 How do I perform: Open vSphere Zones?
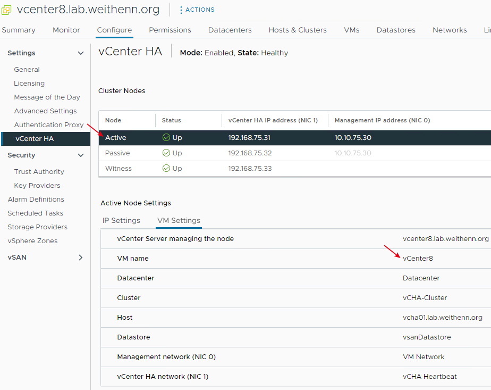tap(32, 241)
